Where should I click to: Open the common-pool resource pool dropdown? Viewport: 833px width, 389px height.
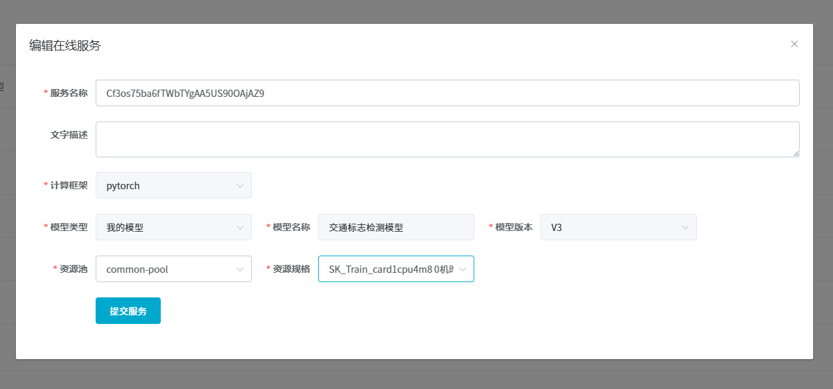click(166, 269)
